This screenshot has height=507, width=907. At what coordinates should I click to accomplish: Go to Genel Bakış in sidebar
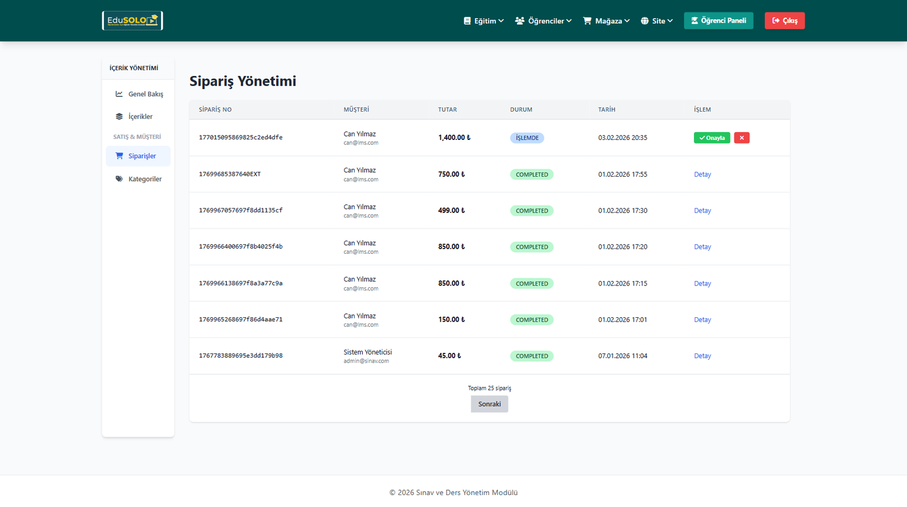click(145, 94)
